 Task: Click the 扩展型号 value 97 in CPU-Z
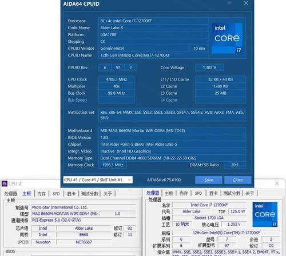(x=227, y=246)
